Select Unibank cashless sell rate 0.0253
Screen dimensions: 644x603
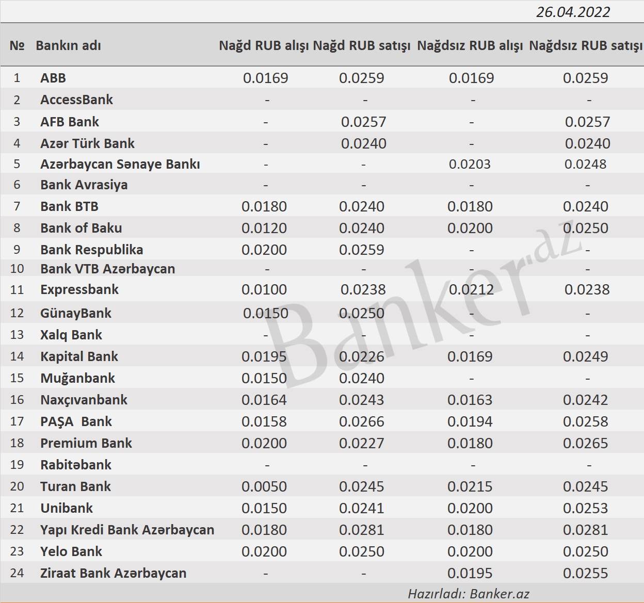(x=586, y=508)
